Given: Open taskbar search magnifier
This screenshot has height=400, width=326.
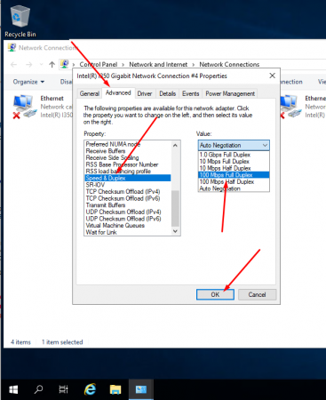Looking at the screenshot, I should click(x=38, y=389).
